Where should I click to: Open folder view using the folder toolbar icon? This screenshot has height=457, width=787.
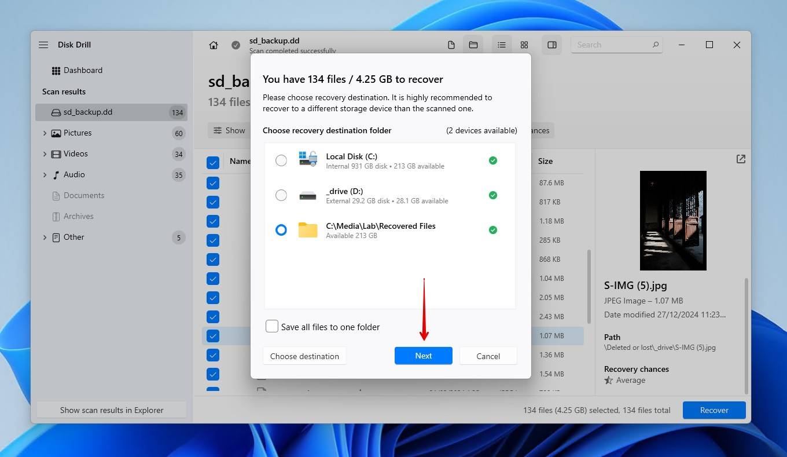point(473,44)
